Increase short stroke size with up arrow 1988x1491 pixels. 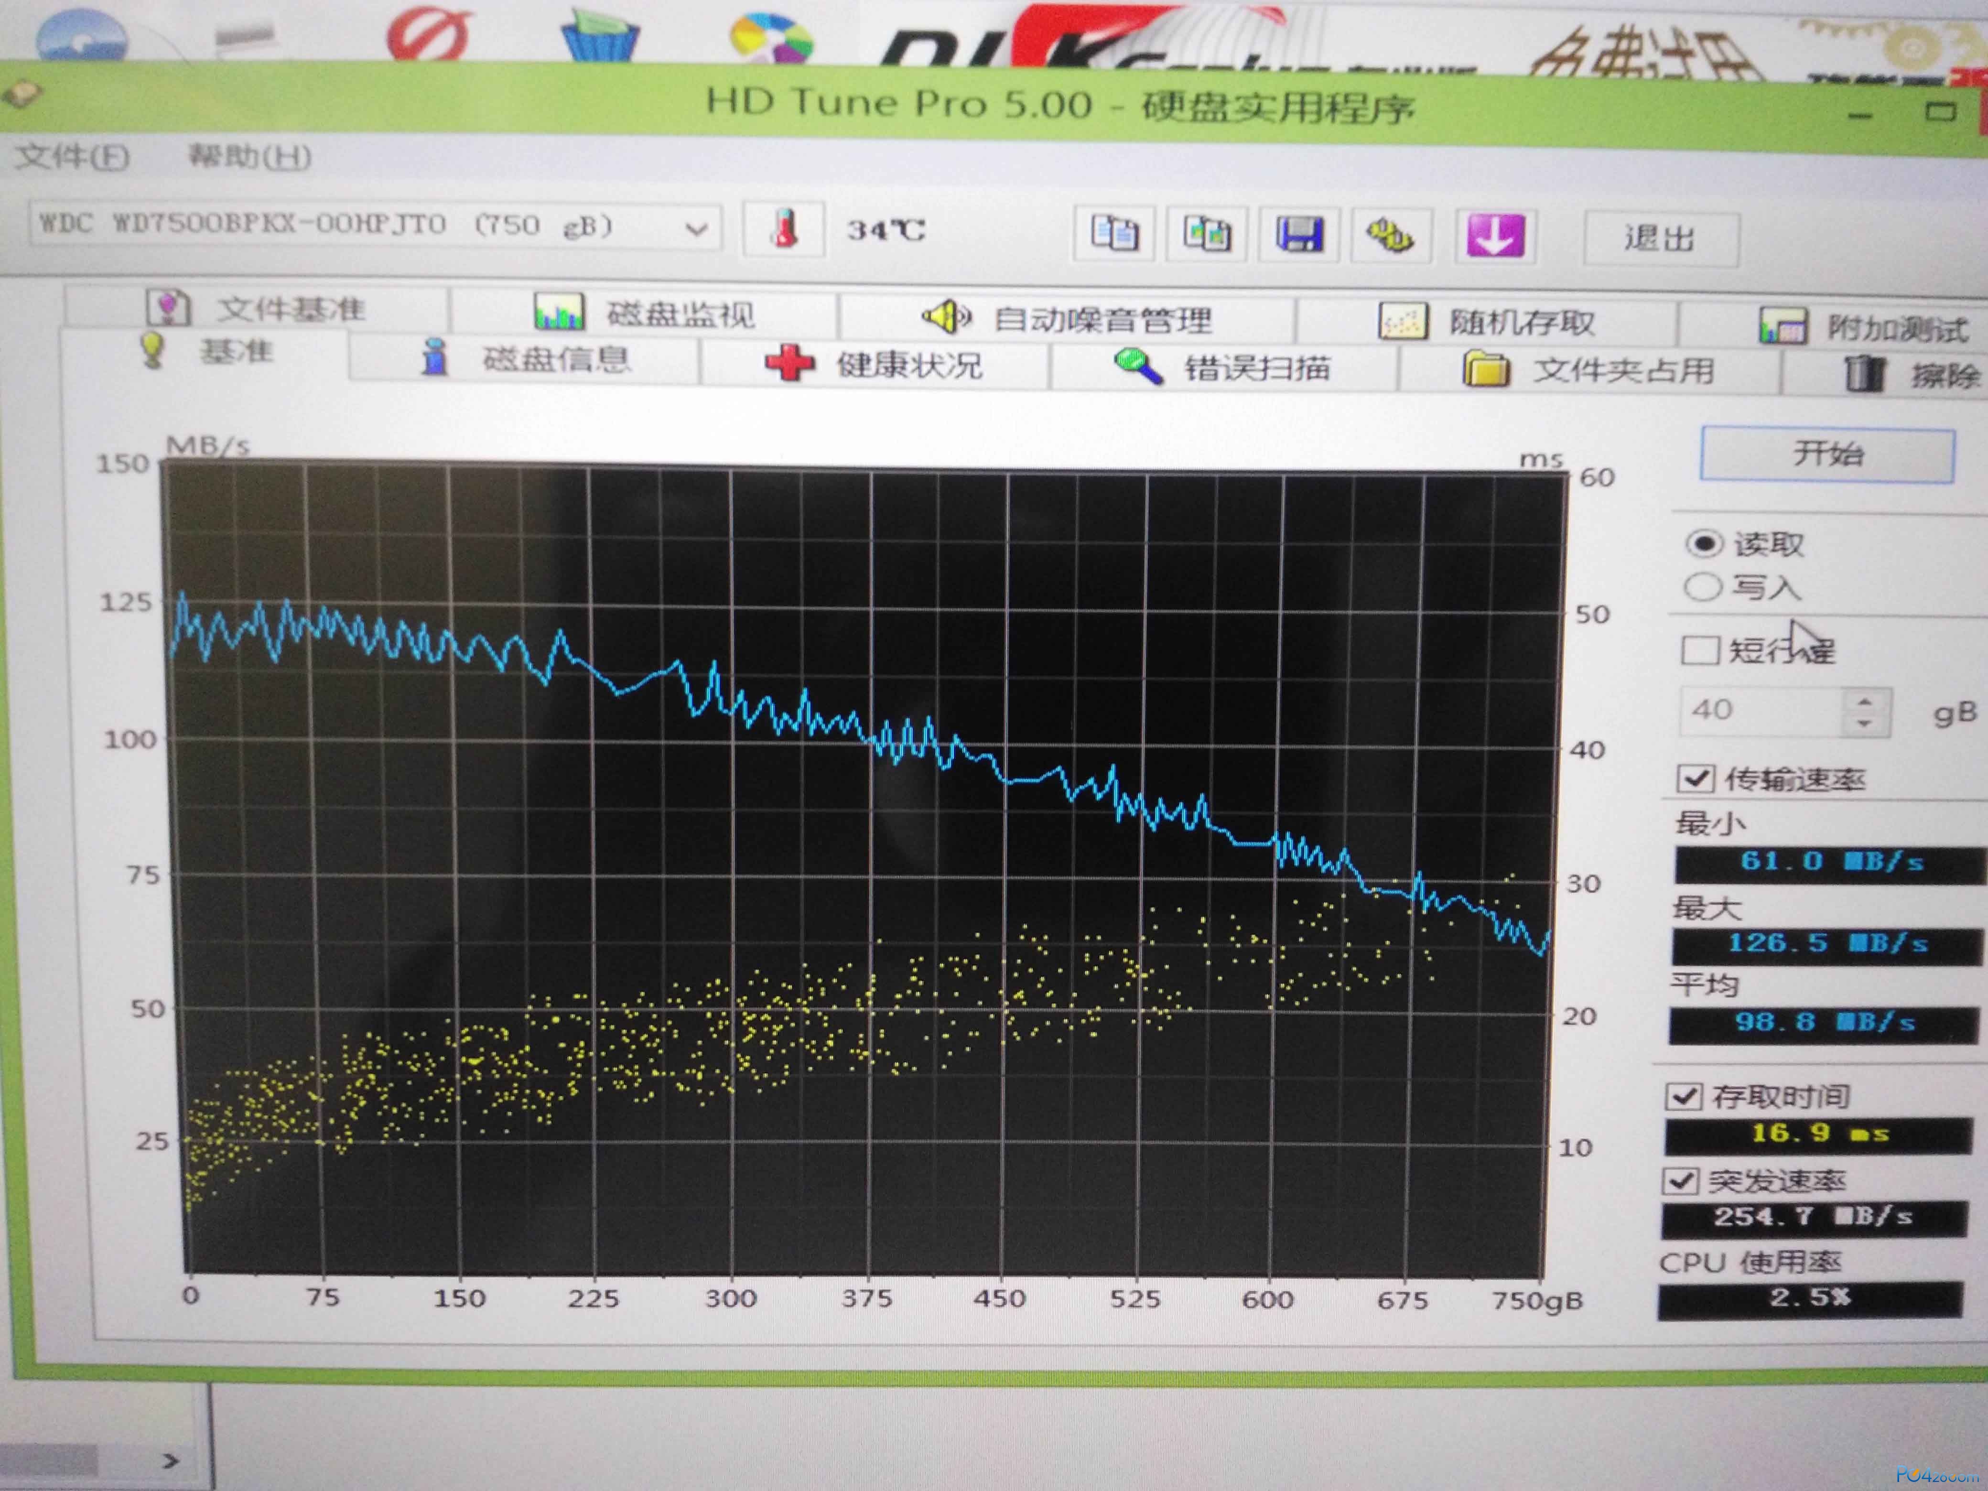(x=1866, y=701)
